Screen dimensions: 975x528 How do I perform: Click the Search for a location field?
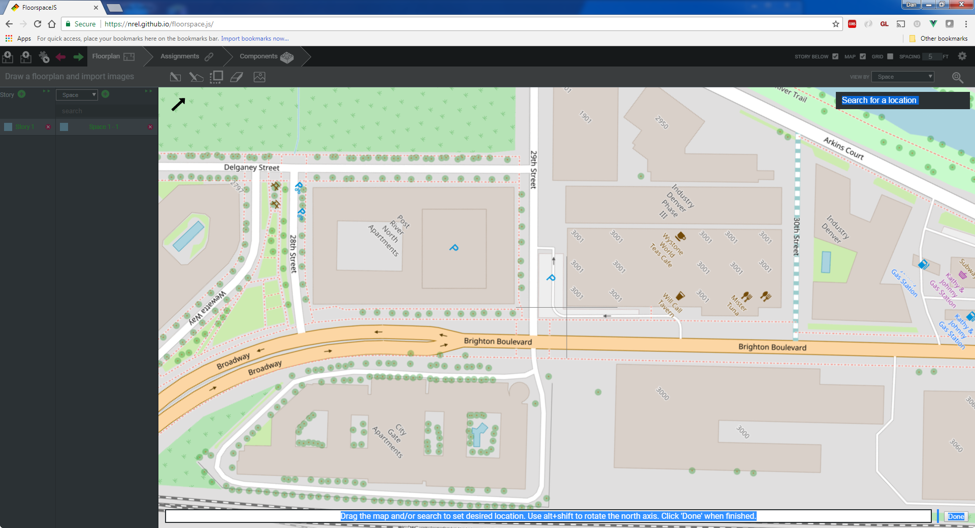902,101
